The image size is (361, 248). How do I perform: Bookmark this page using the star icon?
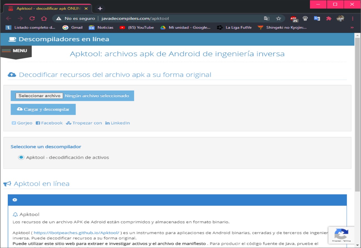pos(278,18)
